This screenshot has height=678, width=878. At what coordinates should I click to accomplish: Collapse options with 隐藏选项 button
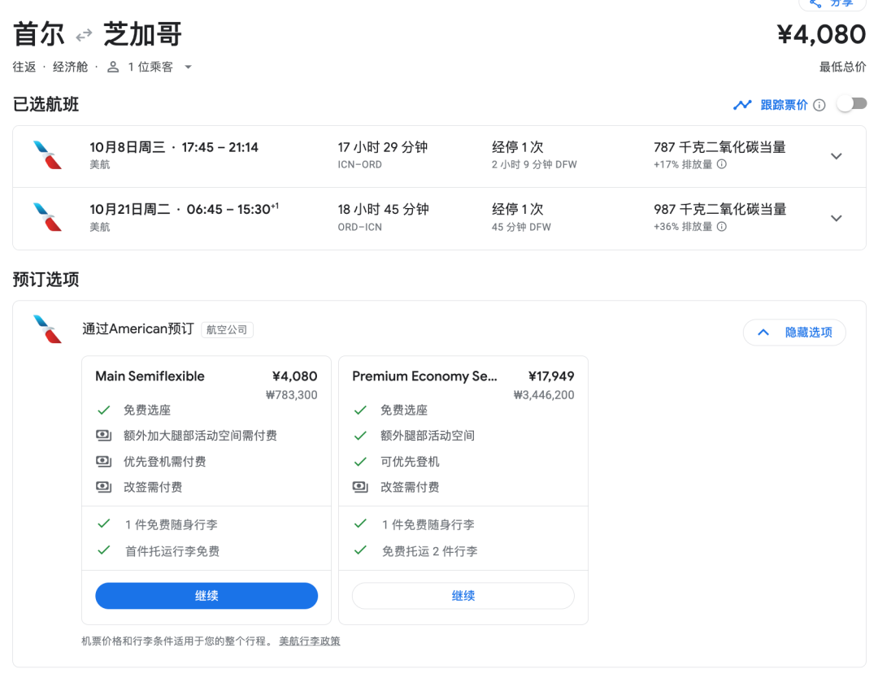click(x=794, y=332)
